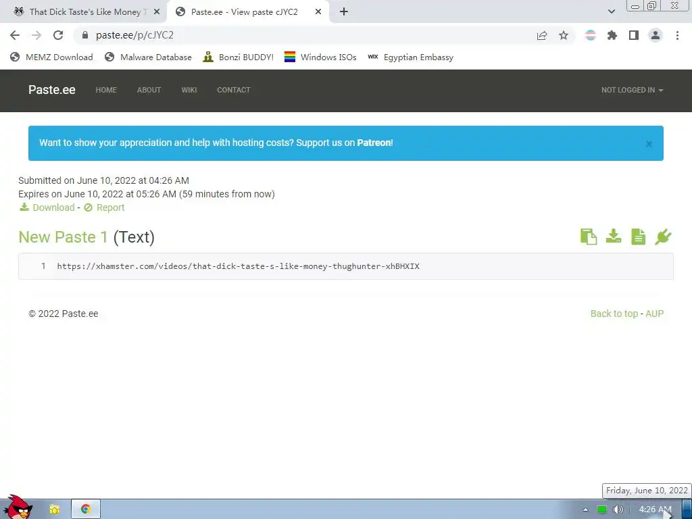Click the Paste.ee site logo

click(51, 90)
